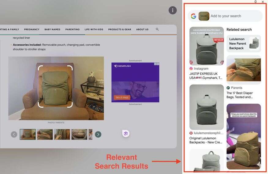Open the About Us menu item
Screen dimensions: 268x174
click(x=142, y=29)
